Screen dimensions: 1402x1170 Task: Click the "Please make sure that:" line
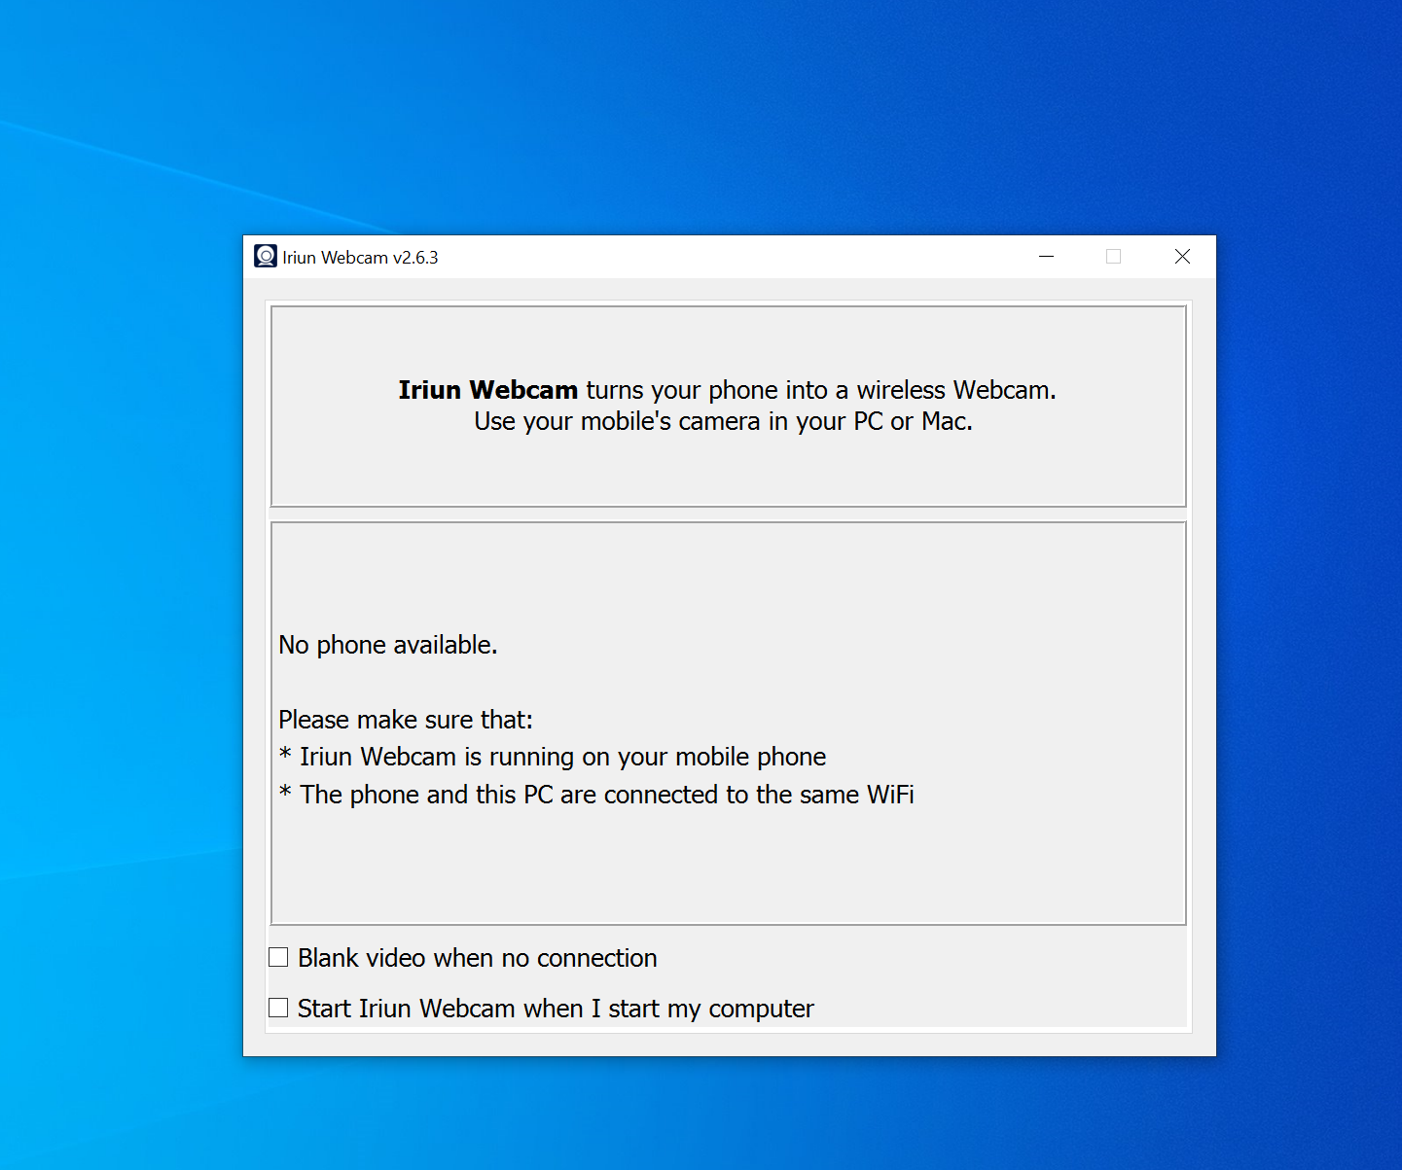405,720
